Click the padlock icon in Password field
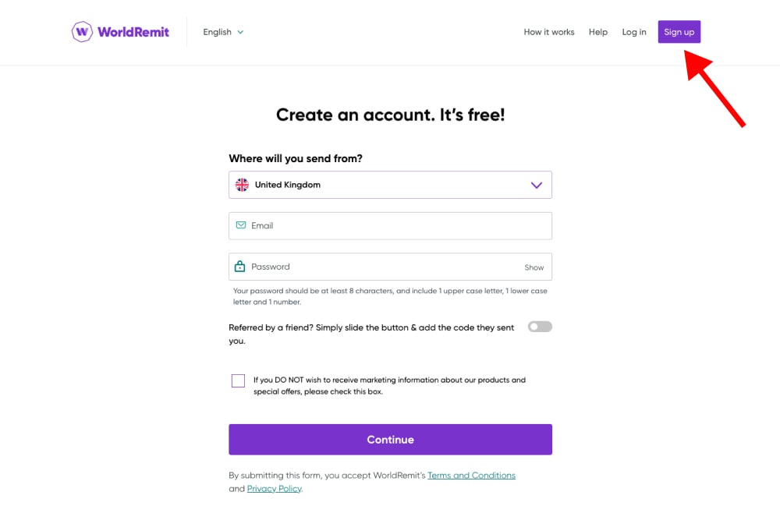Screen dimensions: 780x520 pyautogui.click(x=240, y=267)
